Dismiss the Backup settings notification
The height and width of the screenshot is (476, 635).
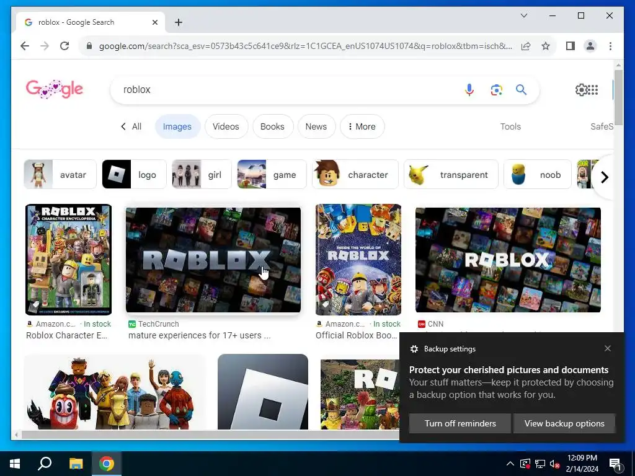click(608, 348)
